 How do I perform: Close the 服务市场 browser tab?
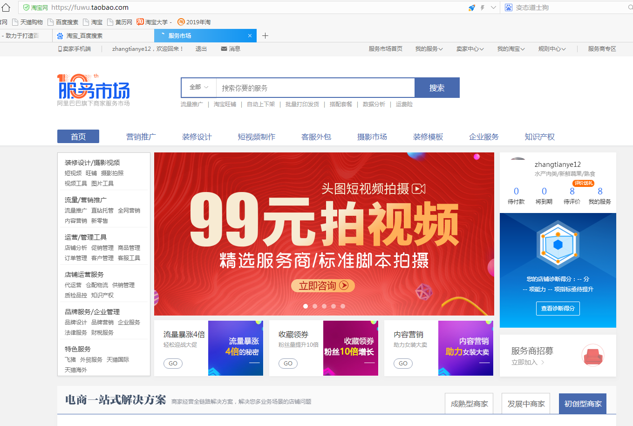[x=250, y=36]
